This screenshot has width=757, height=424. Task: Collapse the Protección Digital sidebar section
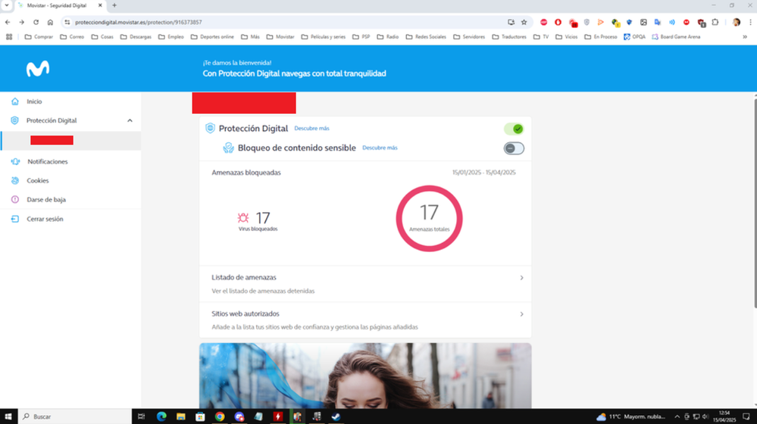pyautogui.click(x=130, y=120)
